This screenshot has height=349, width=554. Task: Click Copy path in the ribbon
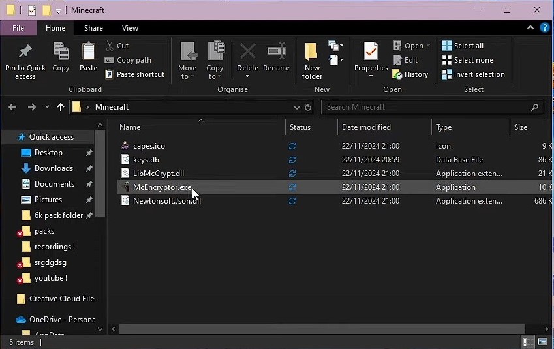(x=128, y=60)
